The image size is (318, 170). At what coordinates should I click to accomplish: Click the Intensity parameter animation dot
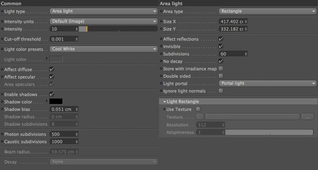click(x=2, y=29)
